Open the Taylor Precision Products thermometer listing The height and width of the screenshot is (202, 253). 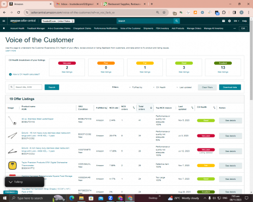tap(45, 164)
